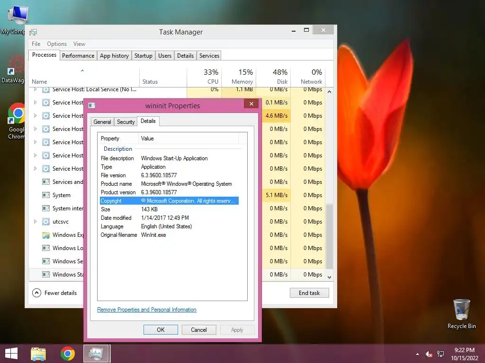Image resolution: width=485 pixels, height=363 pixels.
Task: Switch to the App history tab
Action: [x=114, y=56]
